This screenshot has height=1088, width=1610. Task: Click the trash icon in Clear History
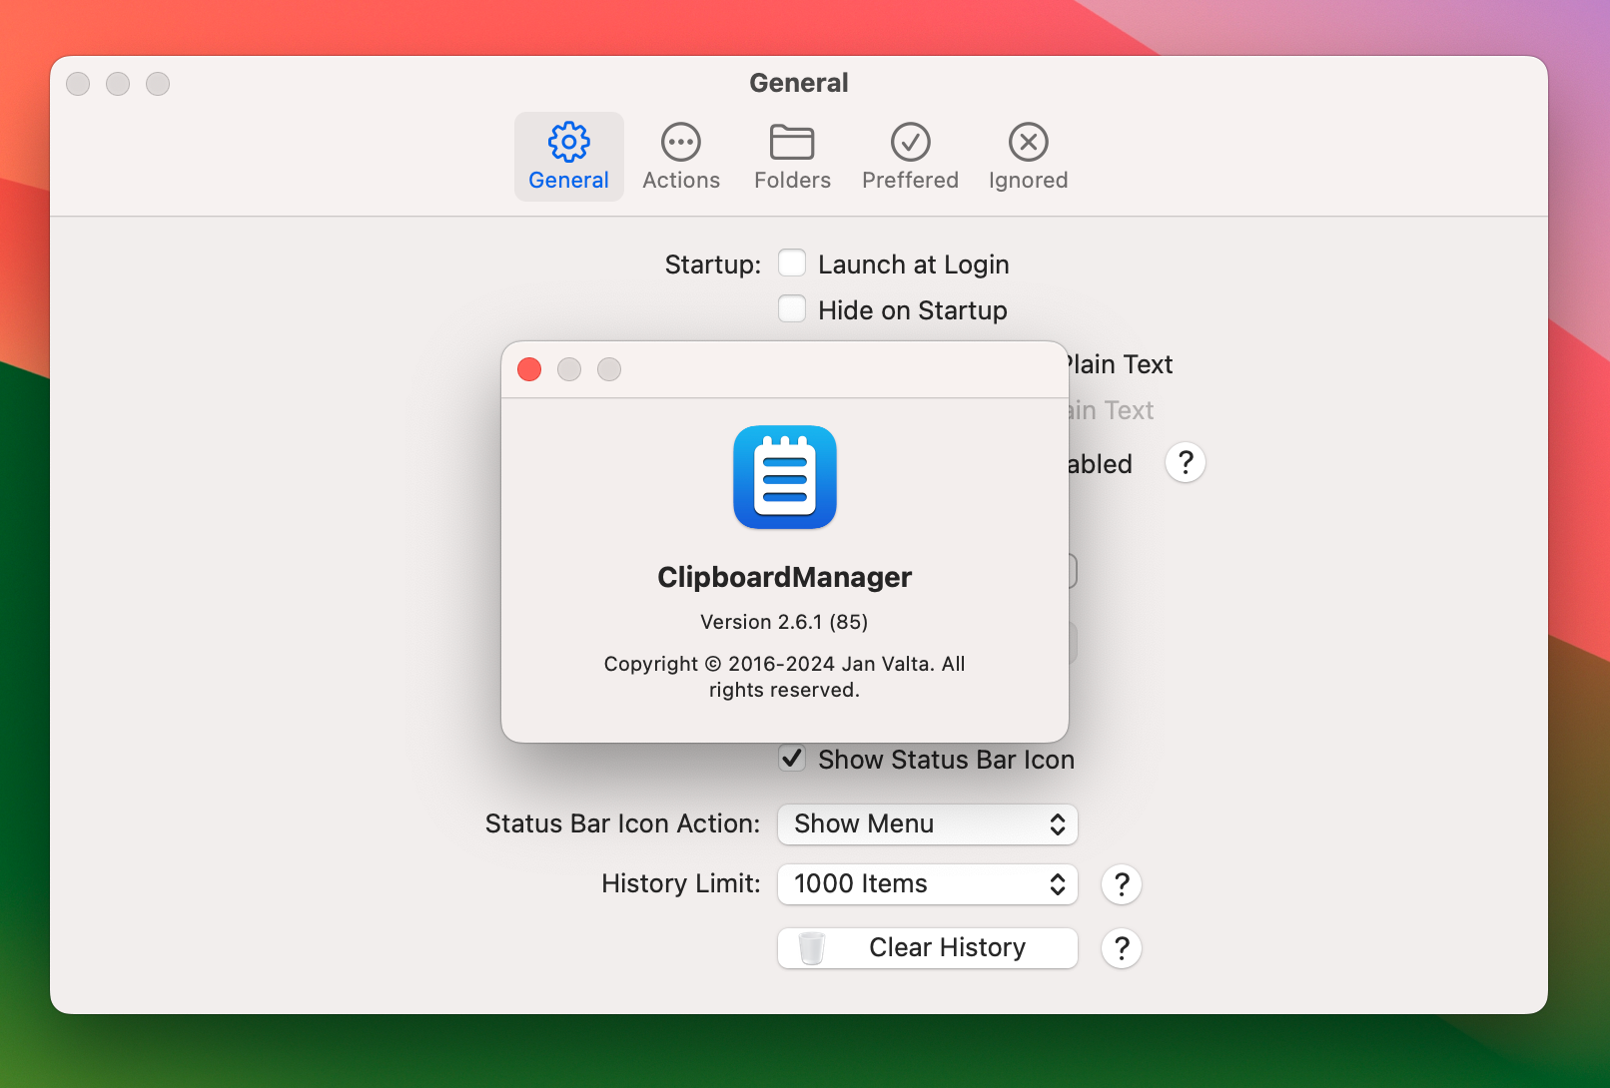click(812, 948)
